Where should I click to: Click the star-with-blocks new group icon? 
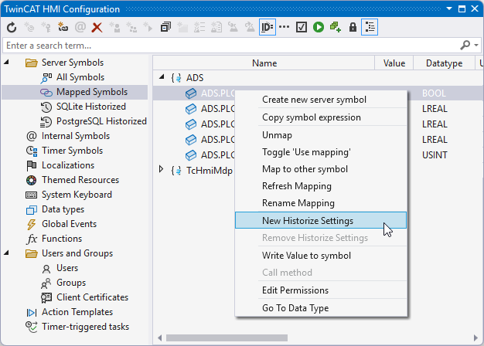tap(131, 28)
